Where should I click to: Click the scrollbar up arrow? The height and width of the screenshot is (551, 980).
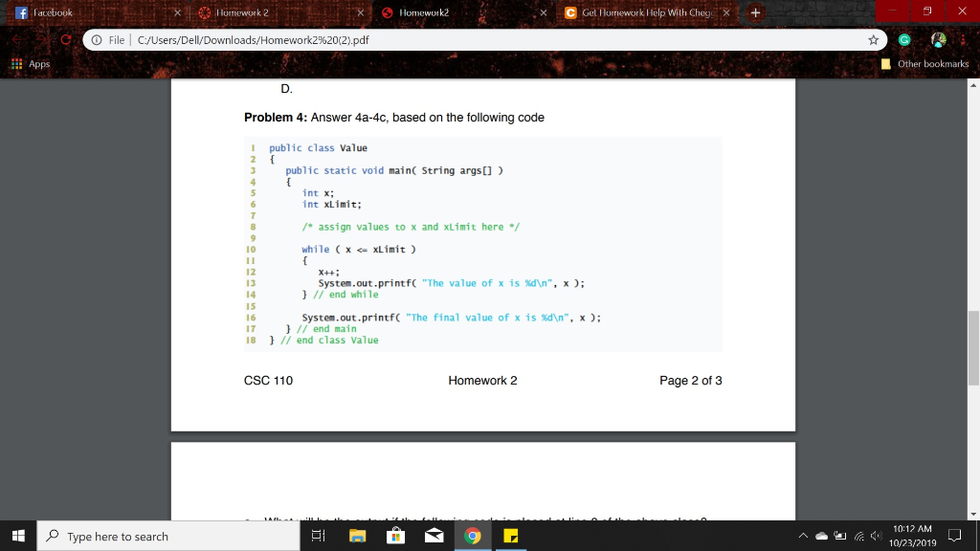click(973, 84)
